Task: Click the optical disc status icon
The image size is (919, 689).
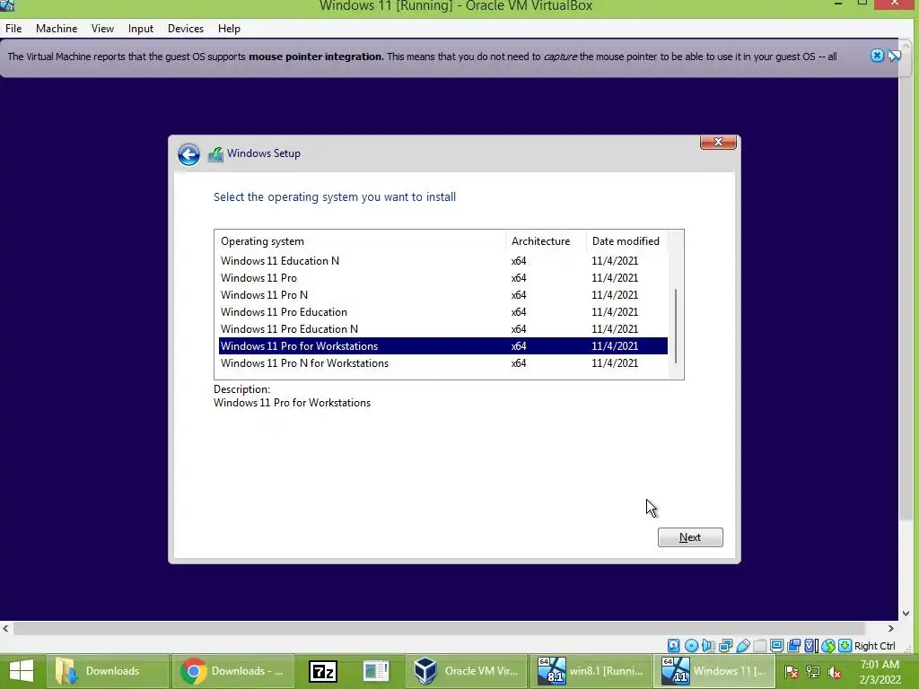Action: (692, 646)
